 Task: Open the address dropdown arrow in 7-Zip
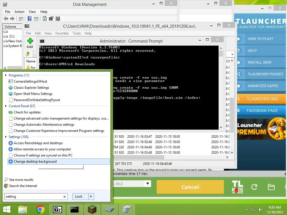(232, 54)
